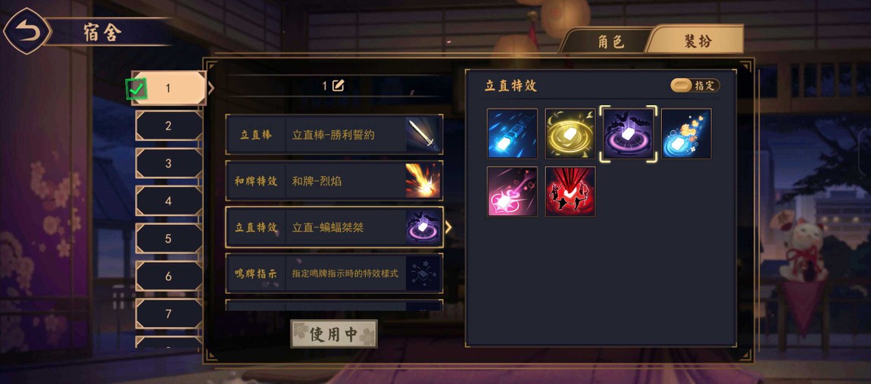The width and height of the screenshot is (871, 384).
Task: Switch to the 角色 tab
Action: pos(610,42)
